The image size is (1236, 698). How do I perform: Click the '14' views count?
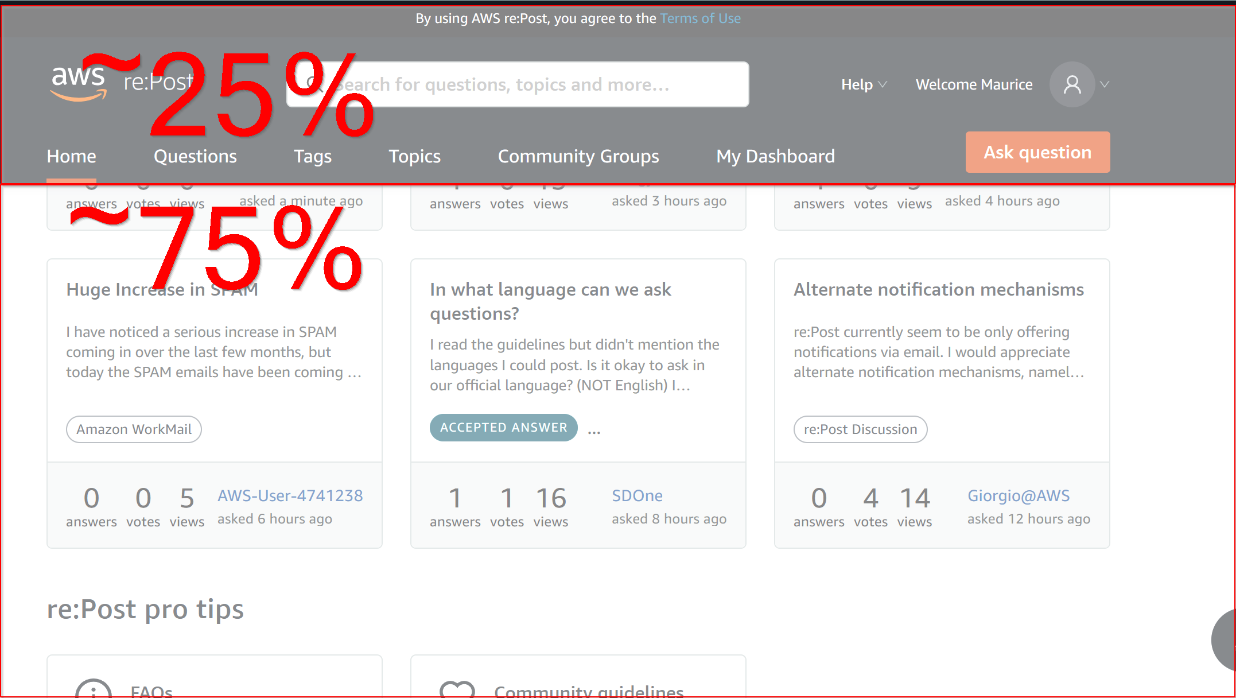click(x=915, y=498)
